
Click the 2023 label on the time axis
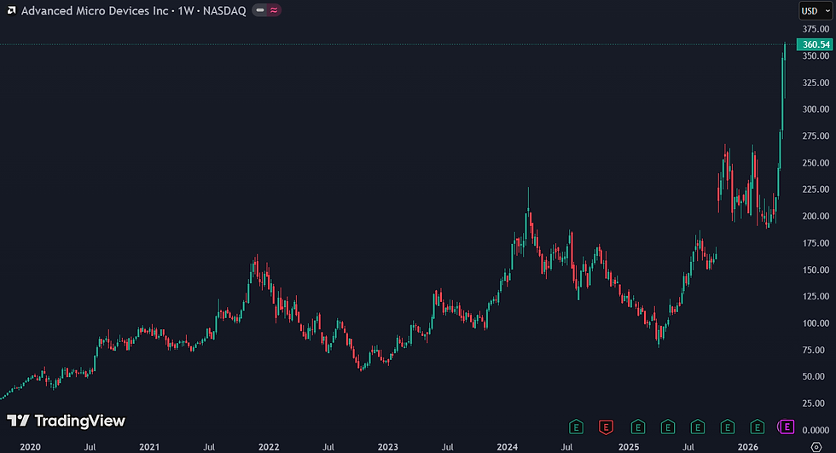pyautogui.click(x=387, y=447)
